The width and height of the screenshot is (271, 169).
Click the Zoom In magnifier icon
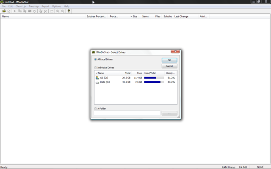tap(58, 11)
